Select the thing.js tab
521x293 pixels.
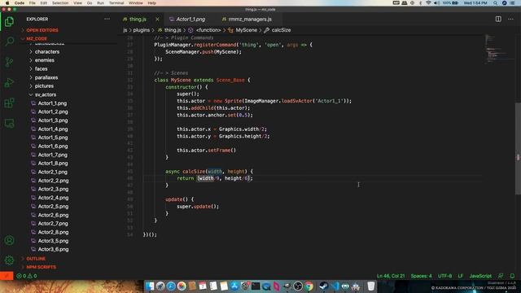[x=138, y=20]
